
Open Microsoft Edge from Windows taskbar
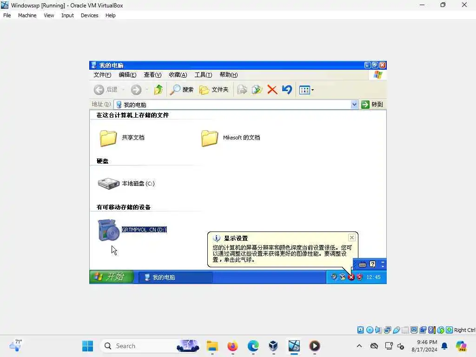click(253, 346)
